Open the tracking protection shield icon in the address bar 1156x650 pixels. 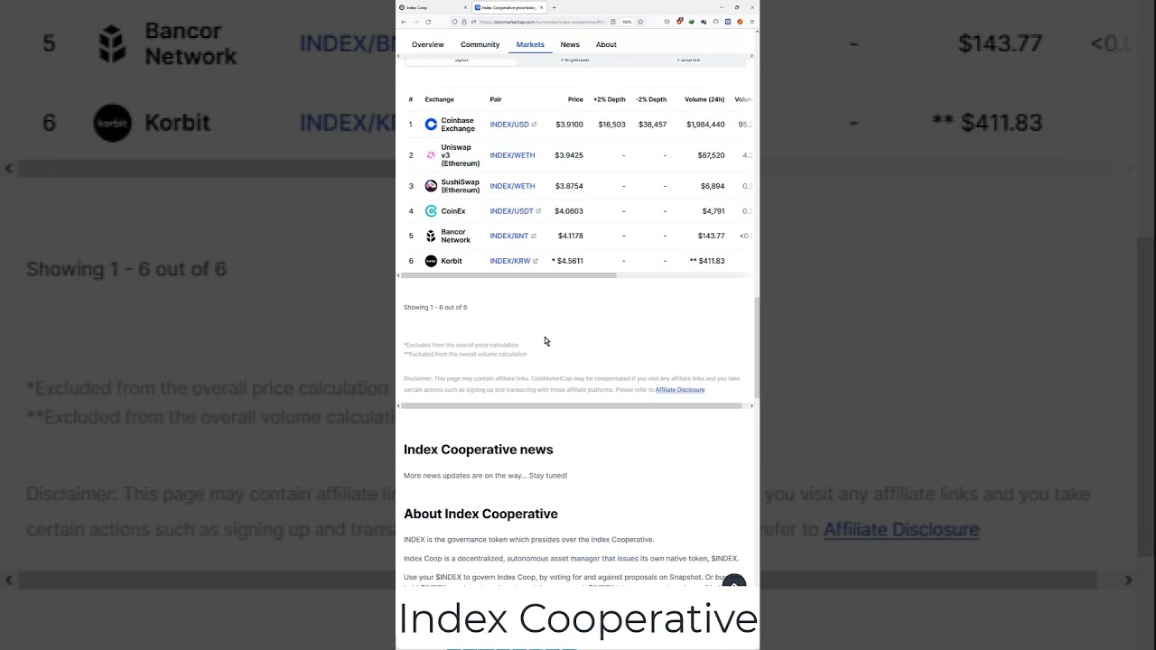click(x=454, y=22)
